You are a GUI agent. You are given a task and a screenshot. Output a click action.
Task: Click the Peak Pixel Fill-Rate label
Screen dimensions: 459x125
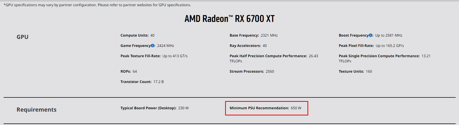tap(356, 46)
